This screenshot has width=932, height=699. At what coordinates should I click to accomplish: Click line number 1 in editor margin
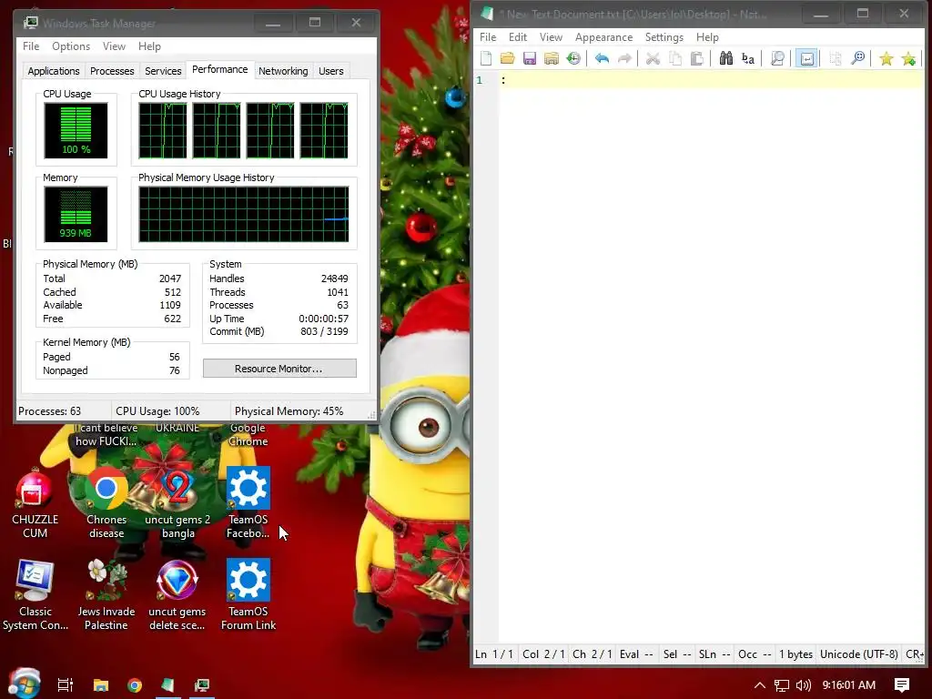pos(480,80)
